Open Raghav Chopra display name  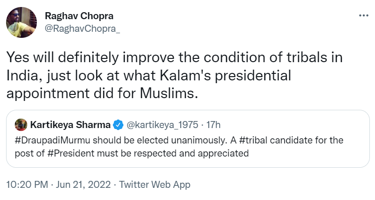(79, 16)
